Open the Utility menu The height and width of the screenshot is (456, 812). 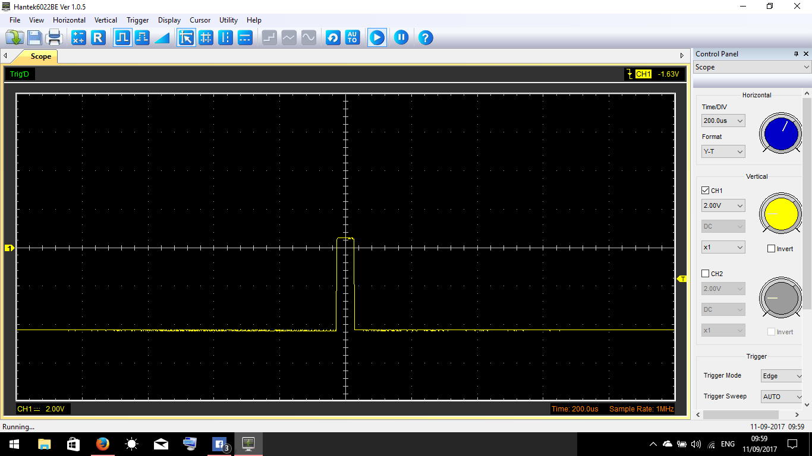click(228, 20)
